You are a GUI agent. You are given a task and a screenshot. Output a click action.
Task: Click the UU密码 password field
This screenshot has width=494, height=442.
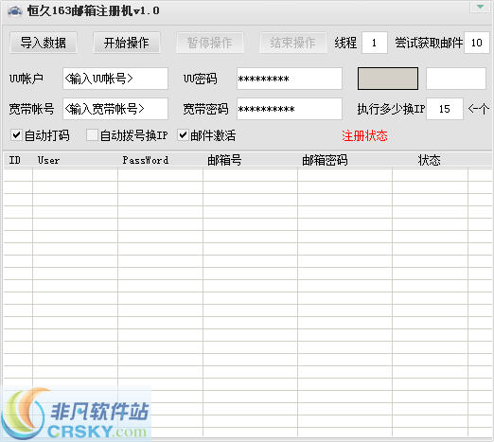[x=290, y=79]
